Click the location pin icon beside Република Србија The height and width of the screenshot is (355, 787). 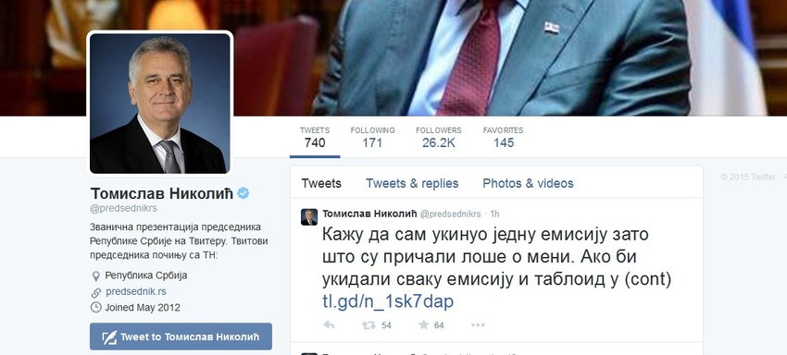95,275
